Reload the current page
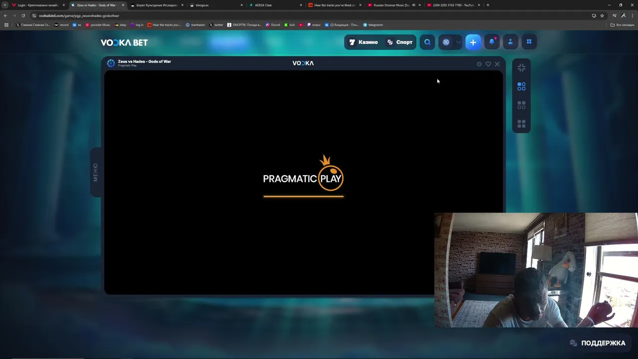Image resolution: width=638 pixels, height=359 pixels. (x=23, y=15)
